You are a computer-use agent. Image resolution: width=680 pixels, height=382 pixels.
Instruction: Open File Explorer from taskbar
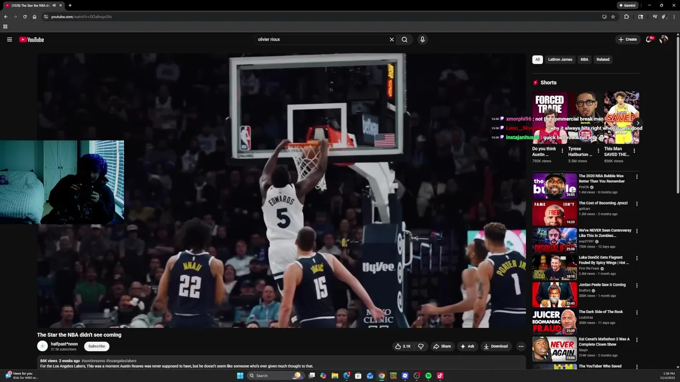(x=335, y=376)
